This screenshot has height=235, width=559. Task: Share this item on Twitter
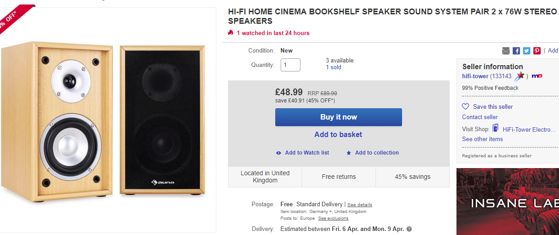[x=527, y=51]
